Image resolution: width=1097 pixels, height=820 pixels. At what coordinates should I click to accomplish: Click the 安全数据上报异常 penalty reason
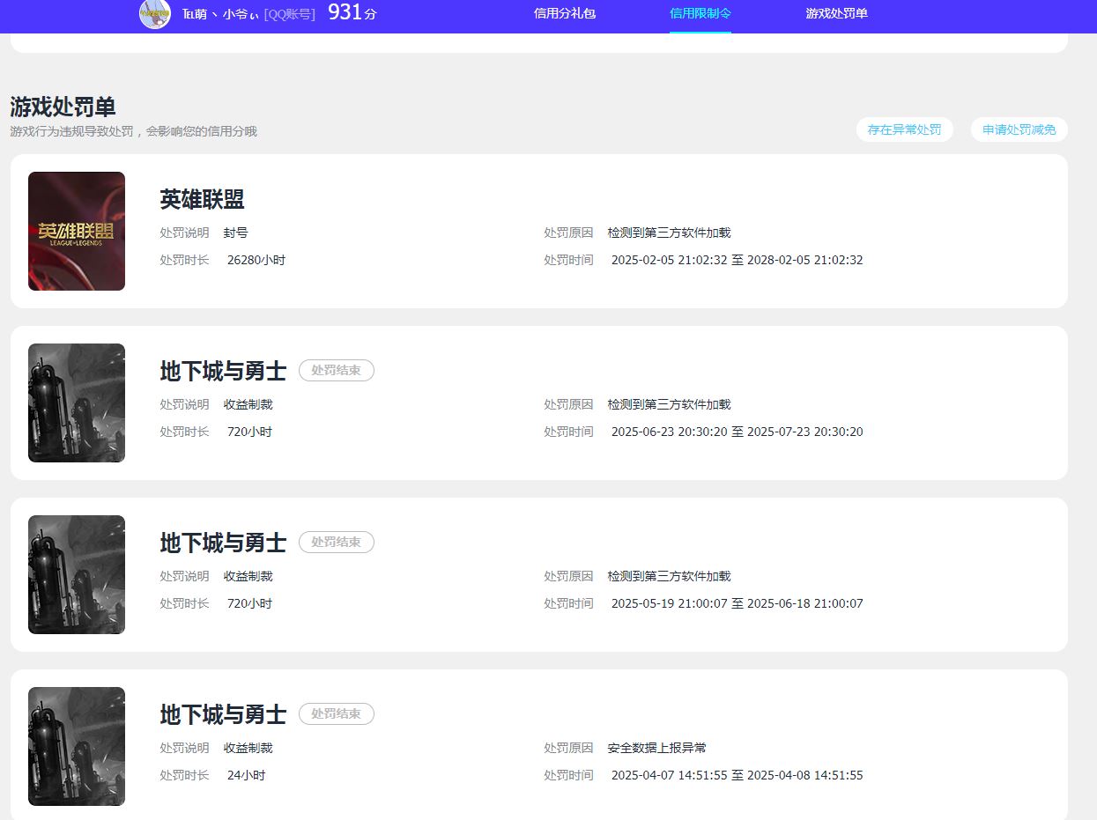click(656, 749)
